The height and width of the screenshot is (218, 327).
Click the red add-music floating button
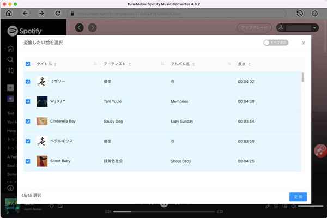pos(320,150)
